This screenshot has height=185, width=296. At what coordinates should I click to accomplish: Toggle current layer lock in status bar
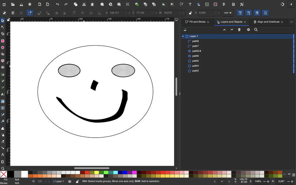[77, 181]
